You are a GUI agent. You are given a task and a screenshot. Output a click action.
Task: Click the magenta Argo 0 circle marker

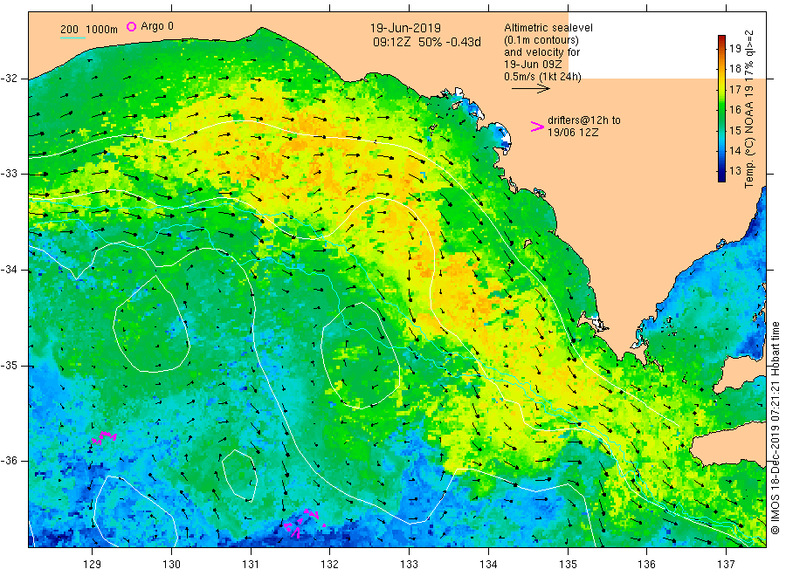coord(131,26)
